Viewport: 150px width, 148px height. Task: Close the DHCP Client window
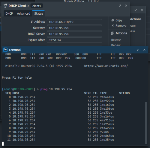pyautogui.click(x=126, y=6)
